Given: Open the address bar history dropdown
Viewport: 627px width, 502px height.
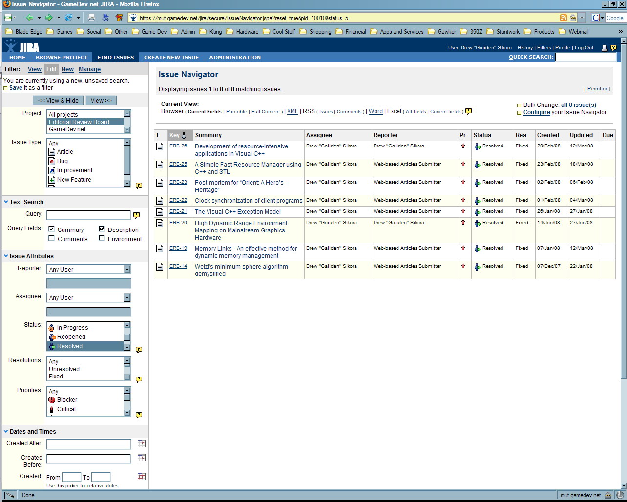Looking at the screenshot, I should [x=582, y=18].
